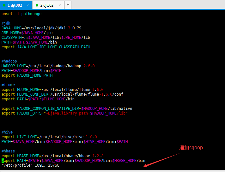Click the export HIVE_HOME line
Viewport: 225px width, 172px height.
pos(49,137)
